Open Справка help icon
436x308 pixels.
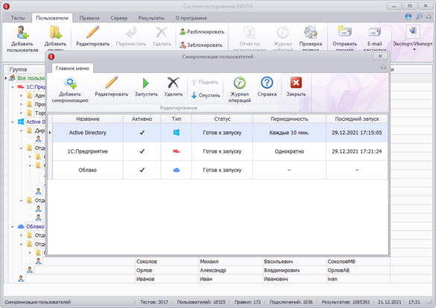point(267,83)
